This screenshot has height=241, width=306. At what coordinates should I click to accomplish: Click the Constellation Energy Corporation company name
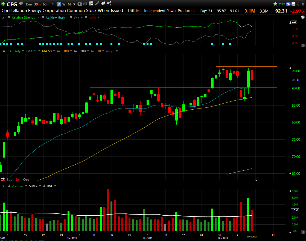tap(62, 11)
